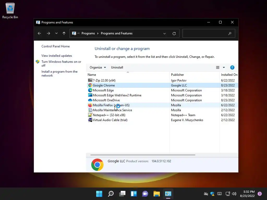Open notification center badge 3

[x=260, y=194]
